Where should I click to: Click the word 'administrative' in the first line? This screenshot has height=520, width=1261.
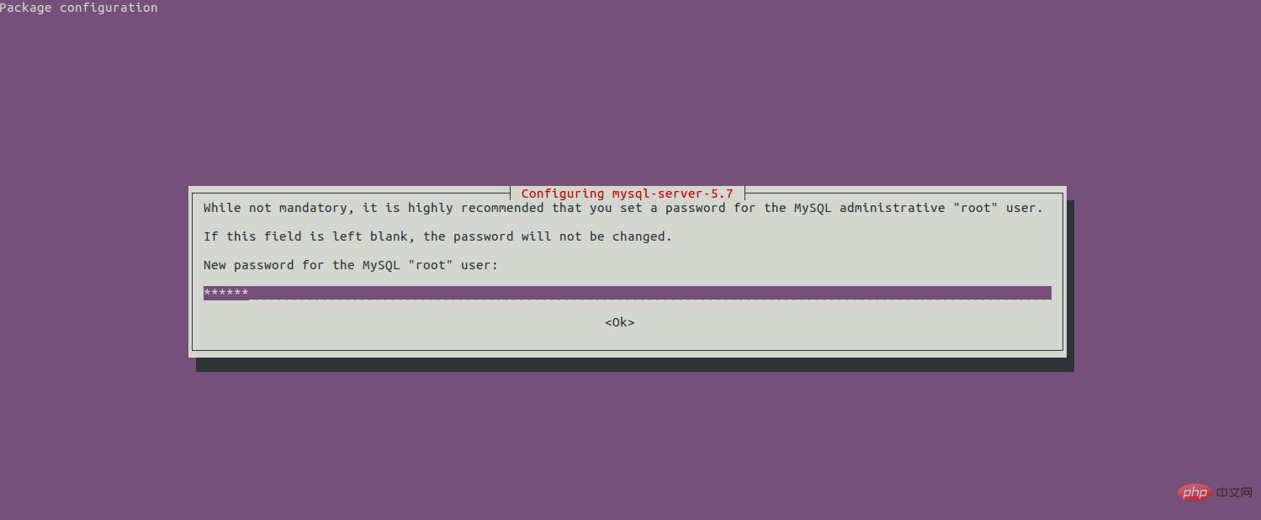point(893,208)
